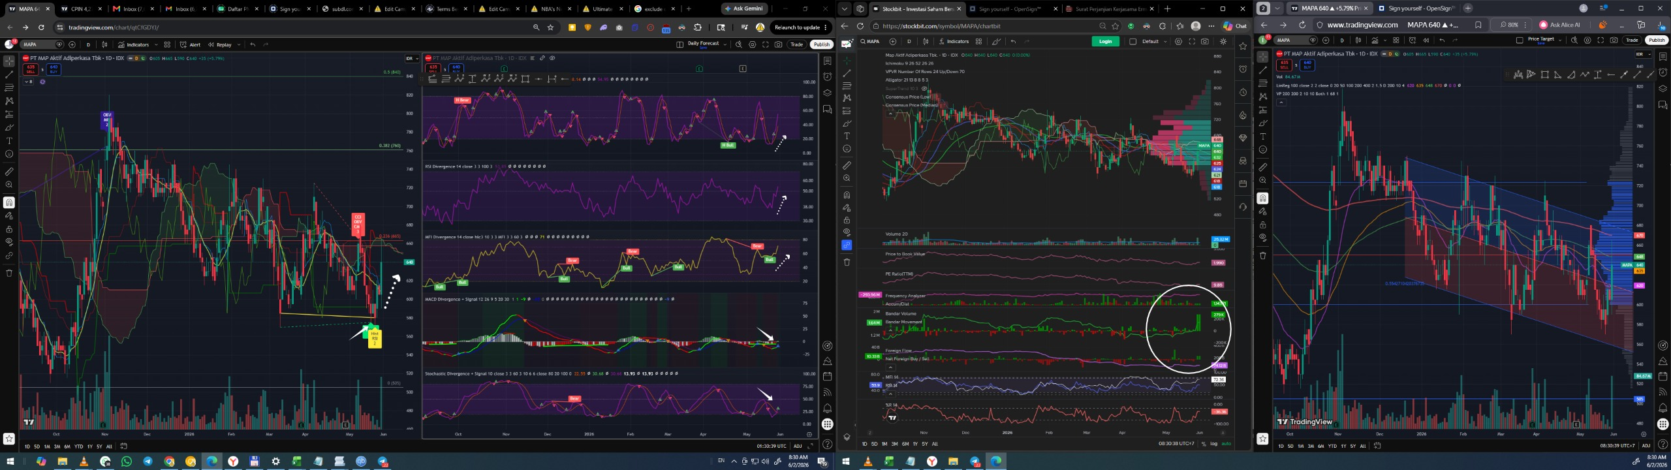Toggle SuperTrend visibility eye in Stockbit legend

(924, 88)
